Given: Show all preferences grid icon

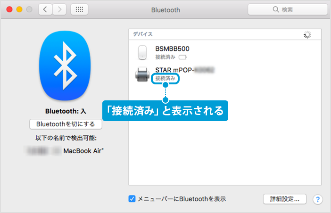Looking at the screenshot, I should click(79, 9).
